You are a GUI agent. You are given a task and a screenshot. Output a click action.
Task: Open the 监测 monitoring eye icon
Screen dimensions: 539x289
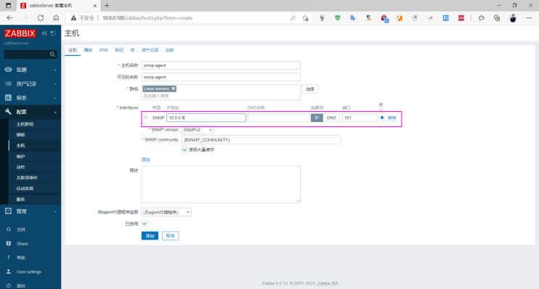click(x=8, y=70)
